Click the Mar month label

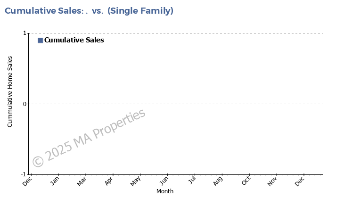(x=82, y=180)
